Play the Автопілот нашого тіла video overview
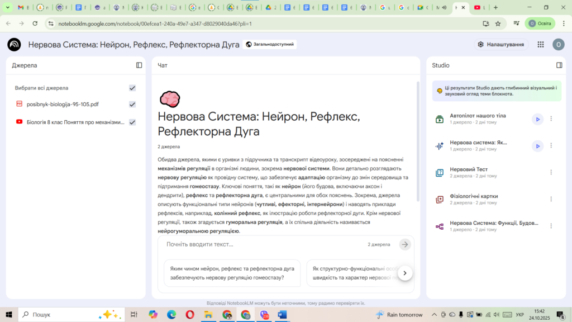572x322 pixels. click(537, 119)
